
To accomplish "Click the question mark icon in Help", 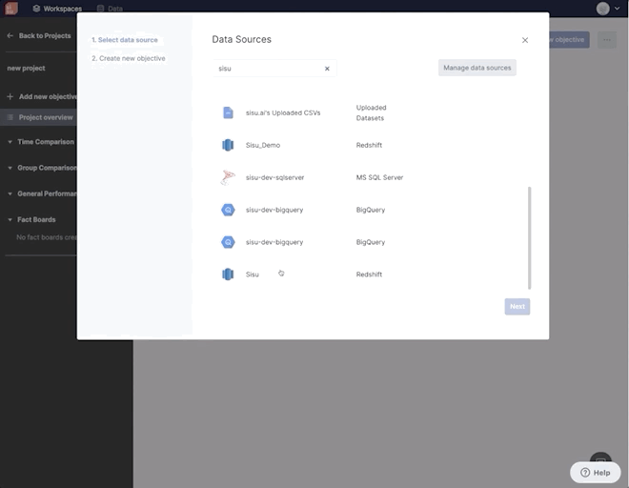I will point(585,473).
